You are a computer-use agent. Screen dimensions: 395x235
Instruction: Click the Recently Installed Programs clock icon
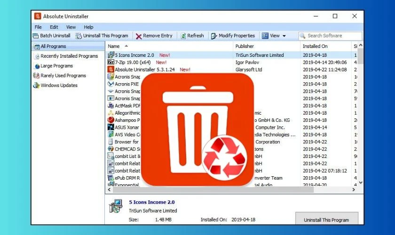tap(37, 56)
